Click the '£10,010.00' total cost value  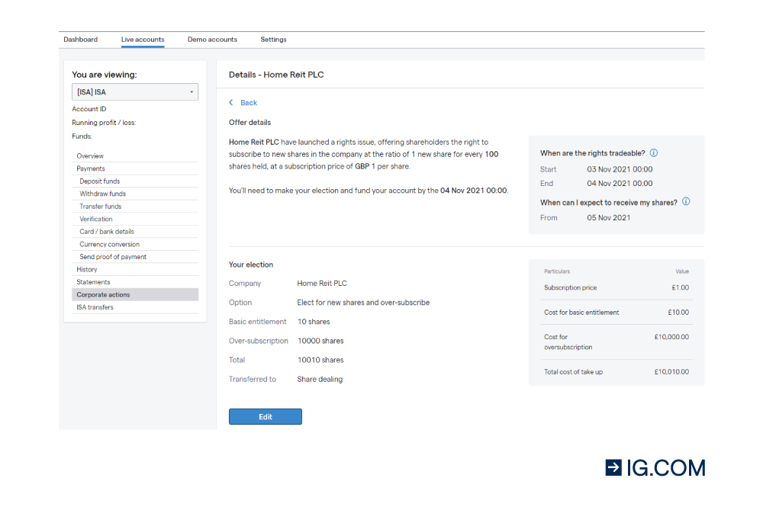(671, 372)
